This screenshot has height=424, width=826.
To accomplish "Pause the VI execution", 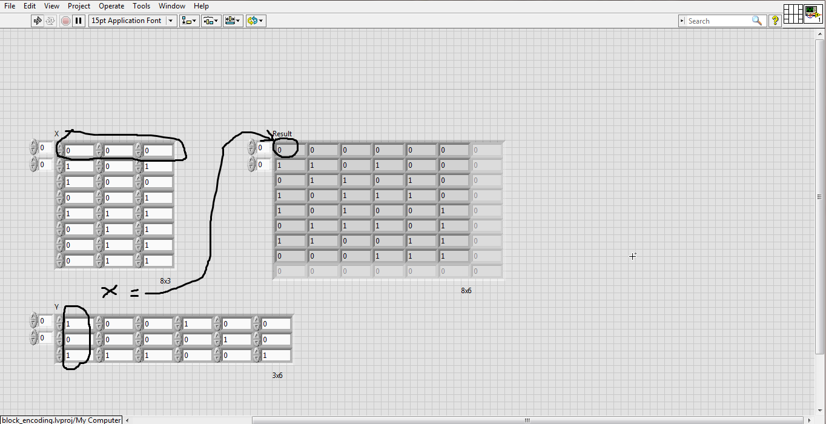I will click(78, 21).
